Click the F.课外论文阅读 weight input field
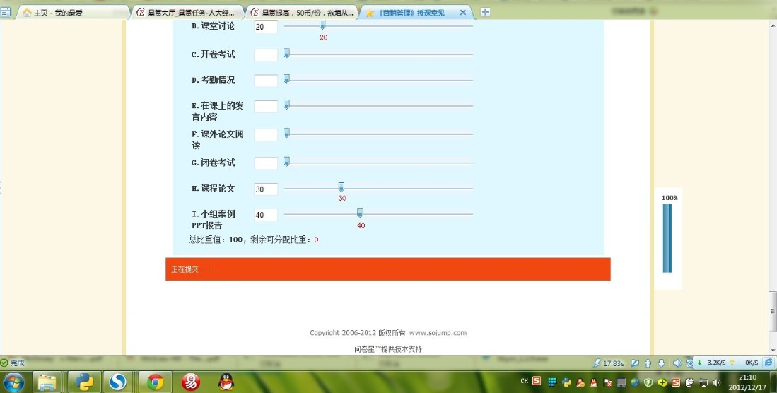The width and height of the screenshot is (777, 393). pos(266,134)
